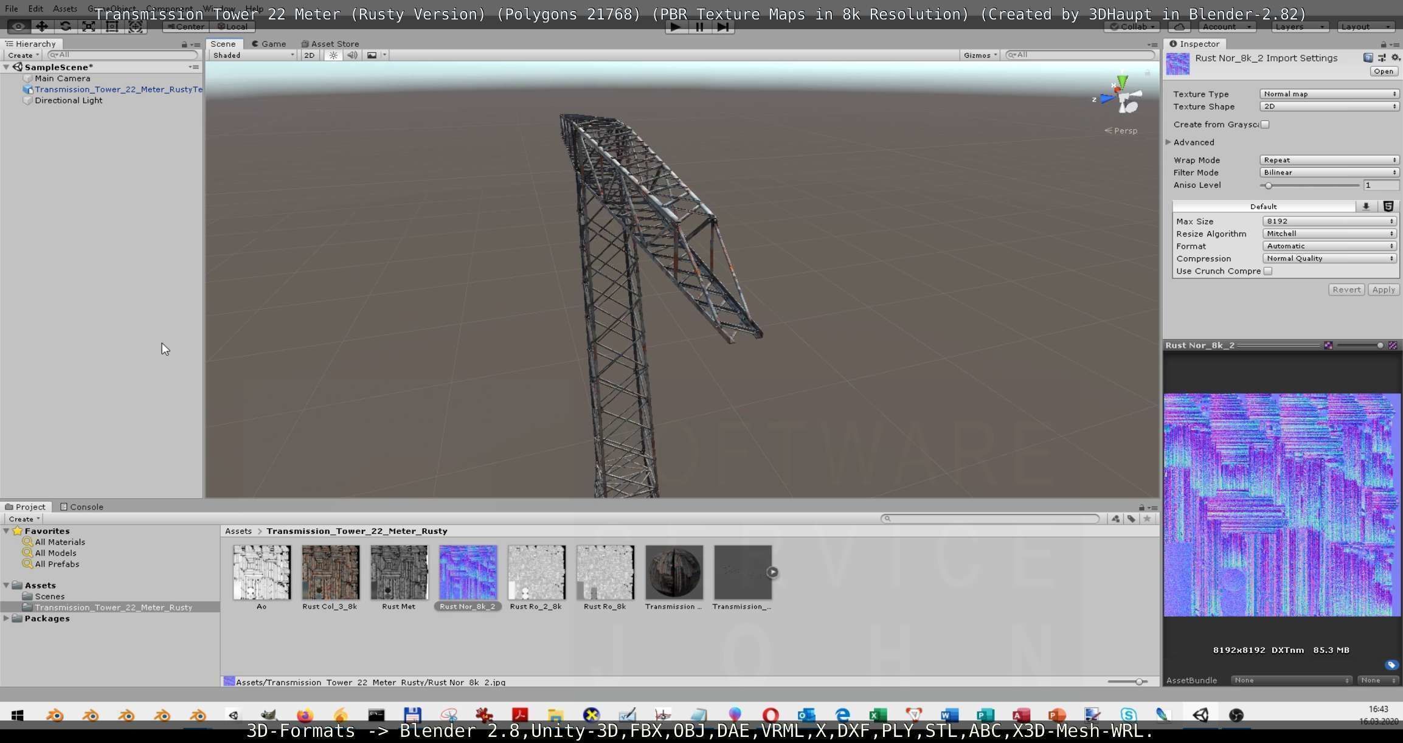1403x743 pixels.
Task: Switch to the Console tab
Action: pos(81,506)
